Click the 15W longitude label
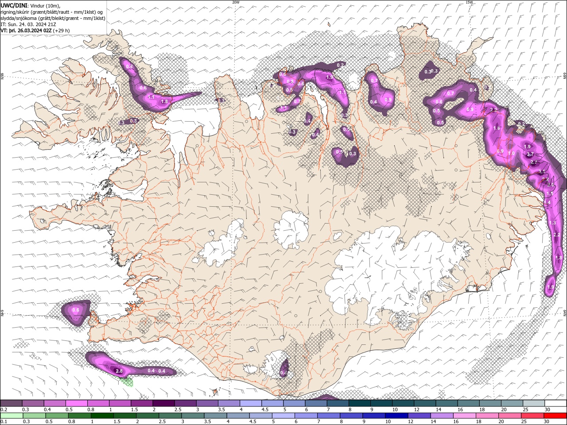Screen dimensions: 567x425 point(469,2)
